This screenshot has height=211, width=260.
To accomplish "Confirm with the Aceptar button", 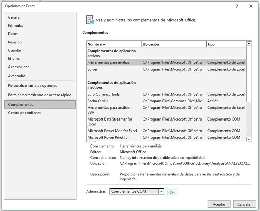I will point(219,204).
